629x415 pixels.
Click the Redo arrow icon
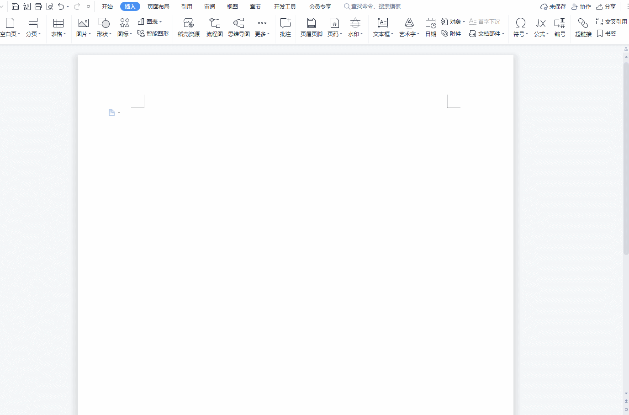(x=77, y=6)
